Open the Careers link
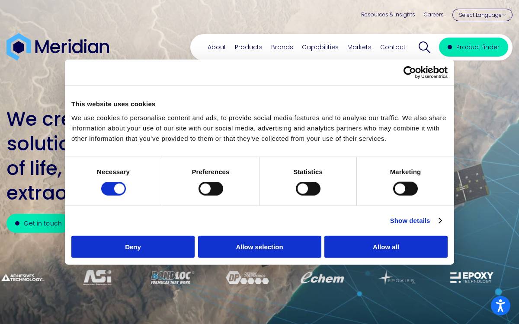519x324 pixels. coord(433,15)
